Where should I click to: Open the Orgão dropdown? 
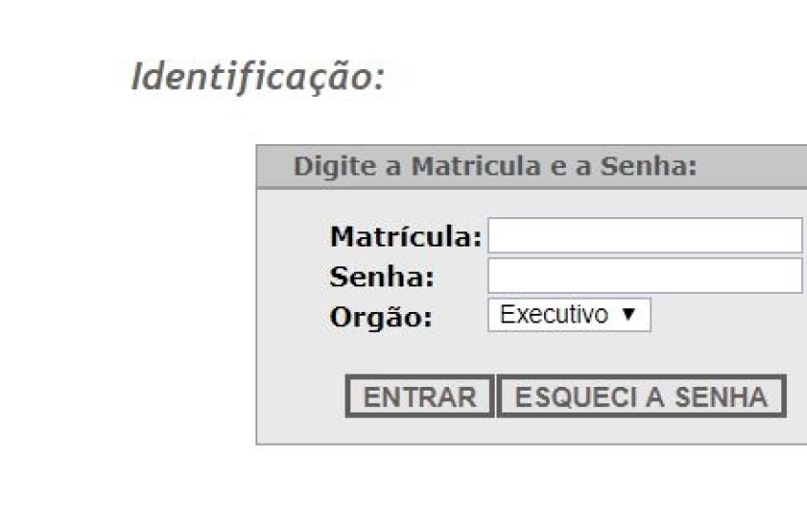pyautogui.click(x=569, y=316)
